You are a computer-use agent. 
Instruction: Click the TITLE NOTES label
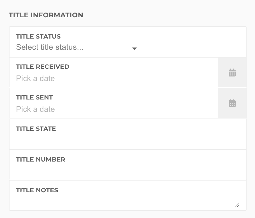click(37, 190)
